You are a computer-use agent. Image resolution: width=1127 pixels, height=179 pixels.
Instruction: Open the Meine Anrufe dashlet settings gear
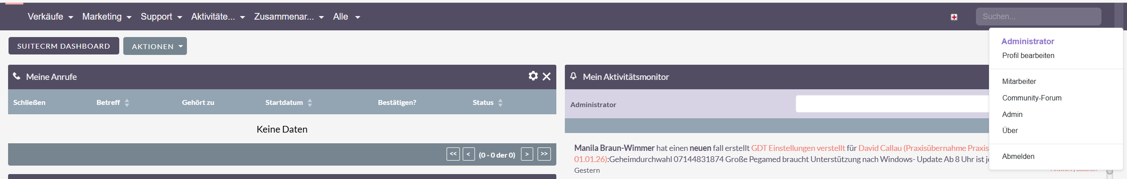click(533, 76)
